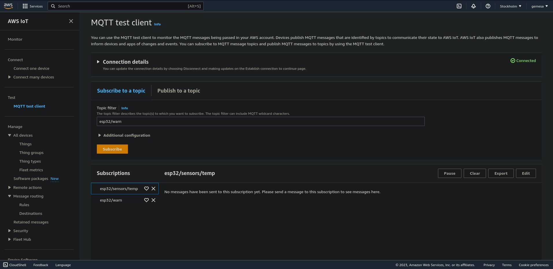The image size is (553, 269).
Task: Open the gemesa account dropdown
Action: [x=539, y=6]
